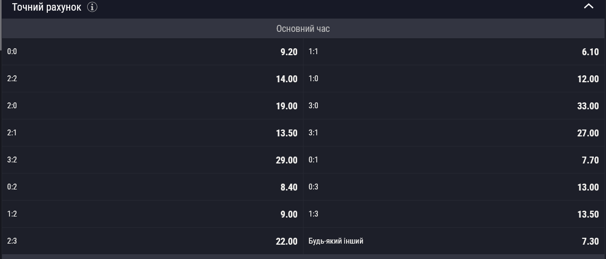This screenshot has height=259, width=606.
Task: Click the 1:3 outcome with 13.50
Action: (x=454, y=214)
